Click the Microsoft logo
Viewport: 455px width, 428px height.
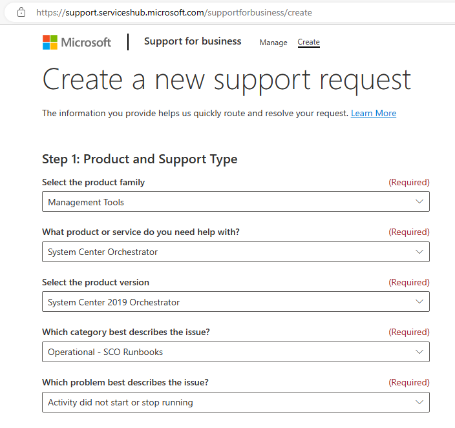(77, 43)
